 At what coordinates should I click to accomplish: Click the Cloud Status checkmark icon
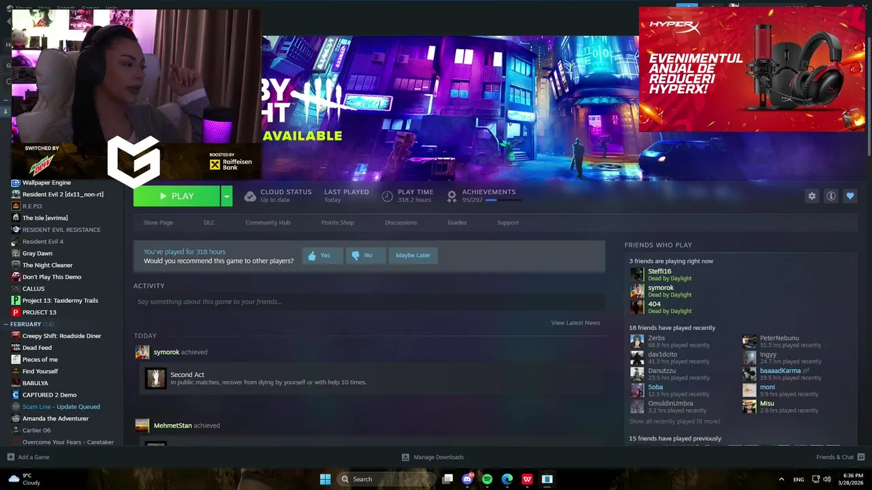tap(250, 196)
